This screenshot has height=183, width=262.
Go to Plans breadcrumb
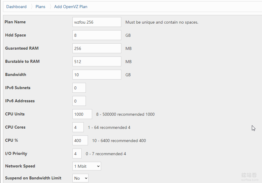point(41,7)
